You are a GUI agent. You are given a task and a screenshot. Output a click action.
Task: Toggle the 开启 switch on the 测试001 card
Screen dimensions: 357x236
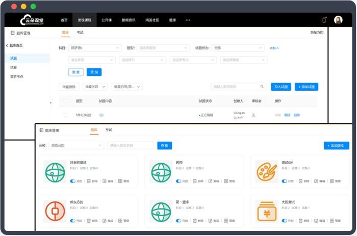point(285,181)
